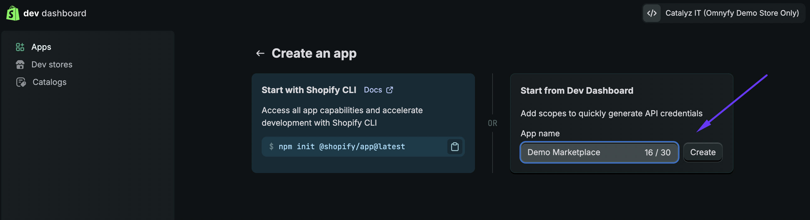The width and height of the screenshot is (810, 220).
Task: Click the code brackets icon in header
Action: point(652,13)
